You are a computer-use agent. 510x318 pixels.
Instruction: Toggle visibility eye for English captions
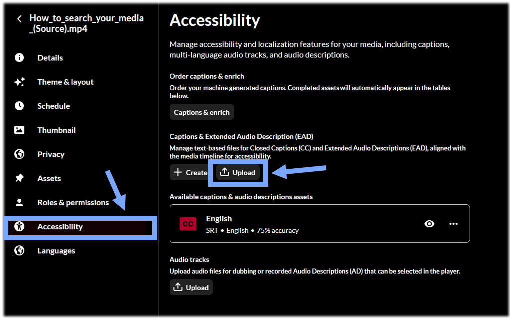[x=429, y=224]
